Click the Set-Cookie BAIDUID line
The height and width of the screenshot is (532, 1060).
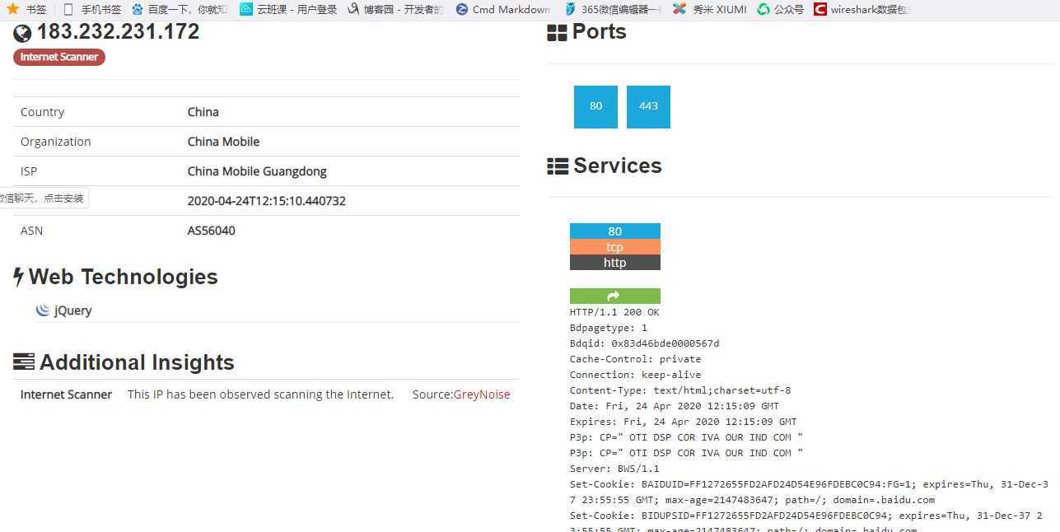(809, 492)
